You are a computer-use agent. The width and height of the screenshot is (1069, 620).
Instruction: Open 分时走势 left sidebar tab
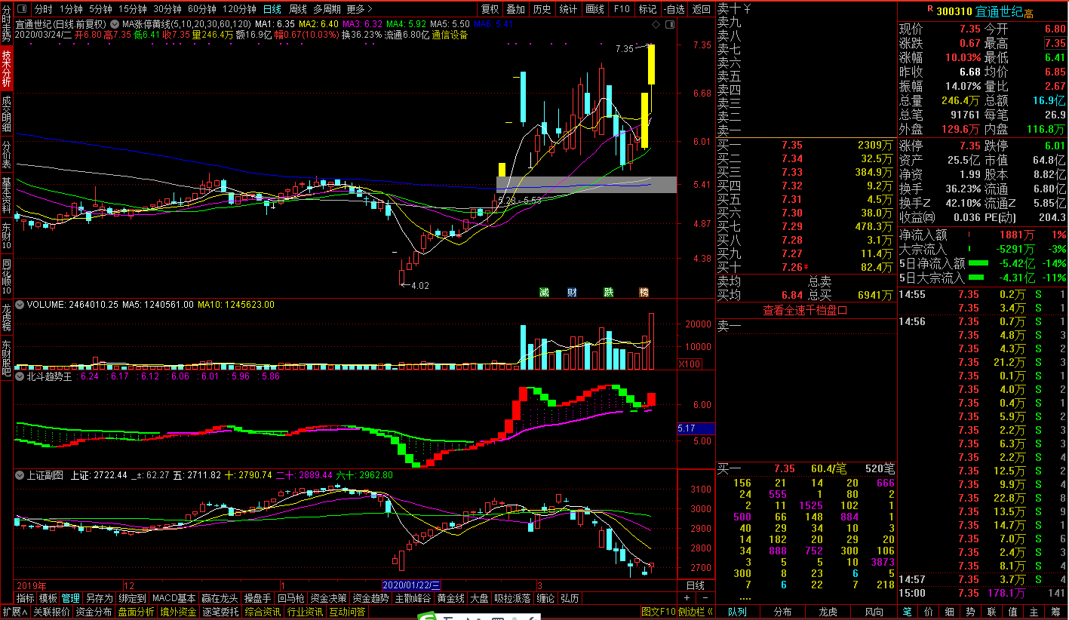[7, 23]
